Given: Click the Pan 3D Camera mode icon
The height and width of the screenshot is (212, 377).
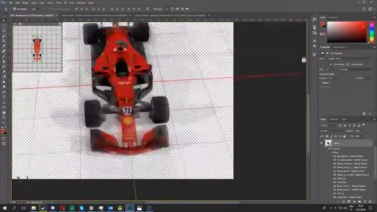Looking at the screenshot, I should pyautogui.click(x=177, y=9).
